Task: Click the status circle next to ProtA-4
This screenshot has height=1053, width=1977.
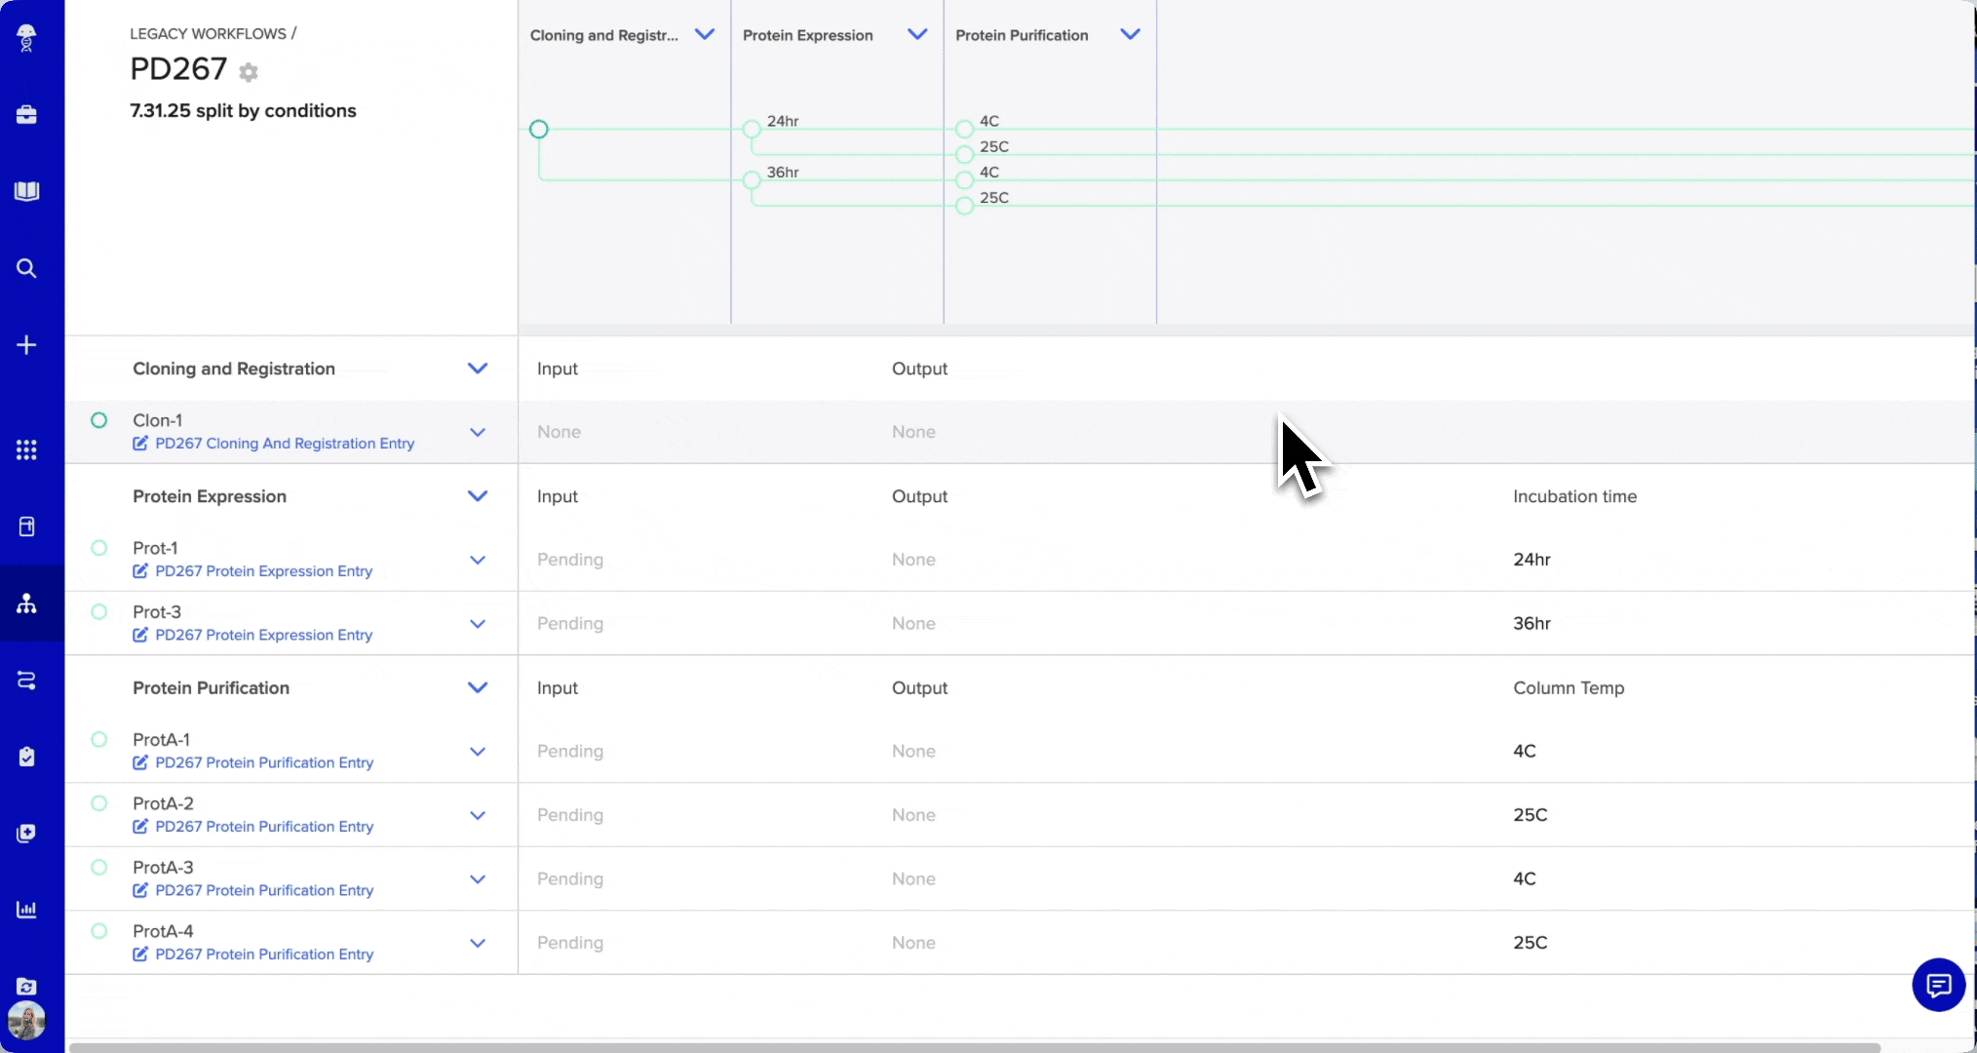Action: pyautogui.click(x=98, y=931)
